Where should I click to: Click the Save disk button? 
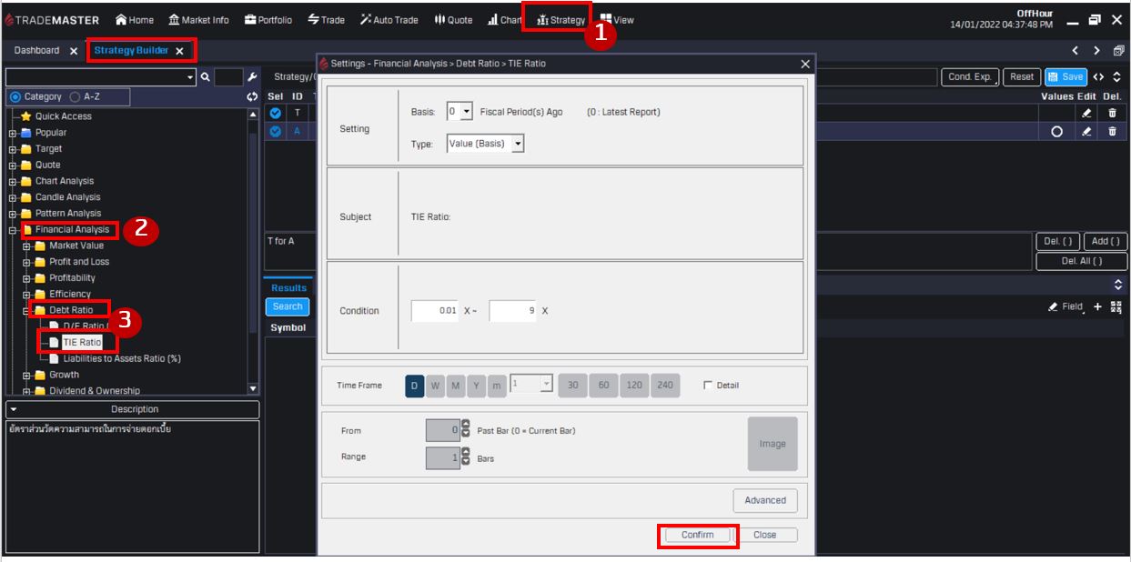[1065, 77]
